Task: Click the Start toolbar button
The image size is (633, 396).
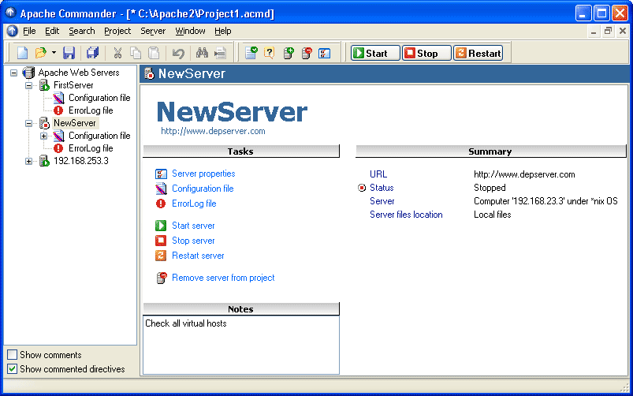Action: (375, 53)
